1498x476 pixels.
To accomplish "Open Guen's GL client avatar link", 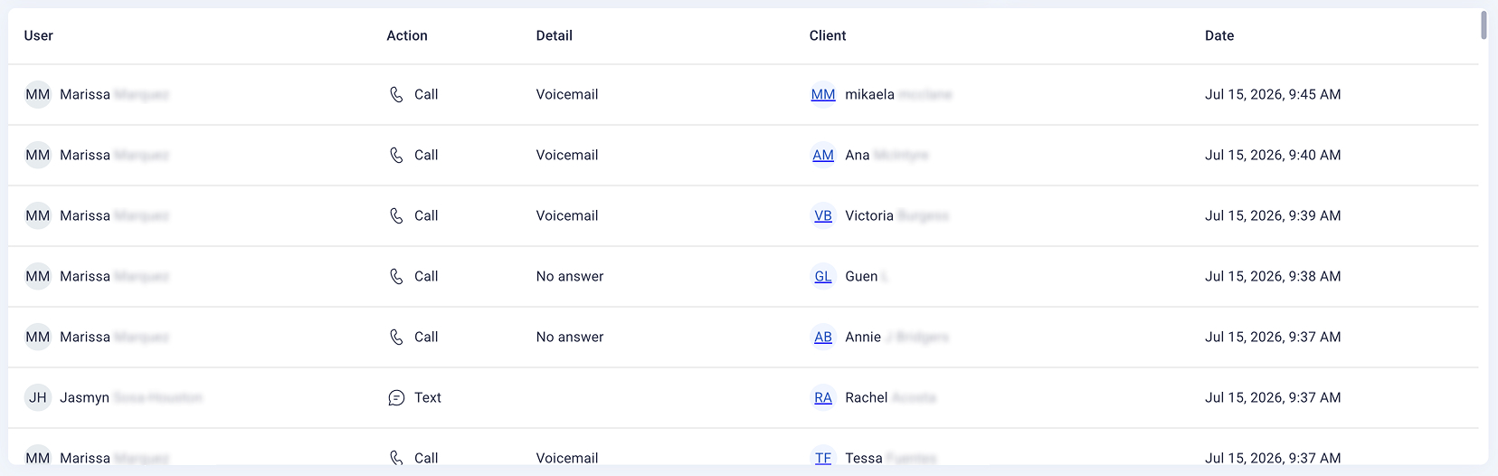I will 823,276.
